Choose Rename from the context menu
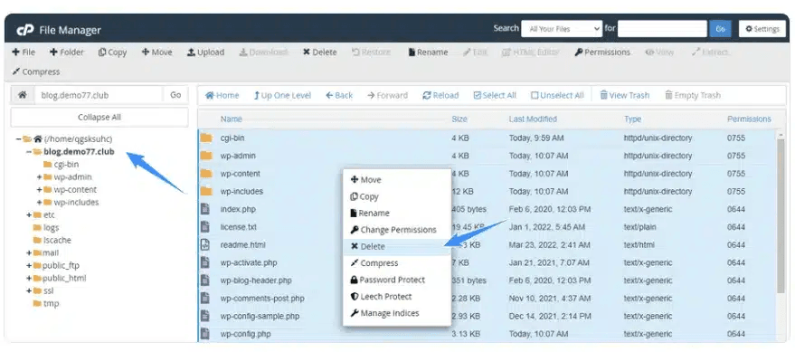The width and height of the screenshot is (795, 352). click(x=397, y=214)
